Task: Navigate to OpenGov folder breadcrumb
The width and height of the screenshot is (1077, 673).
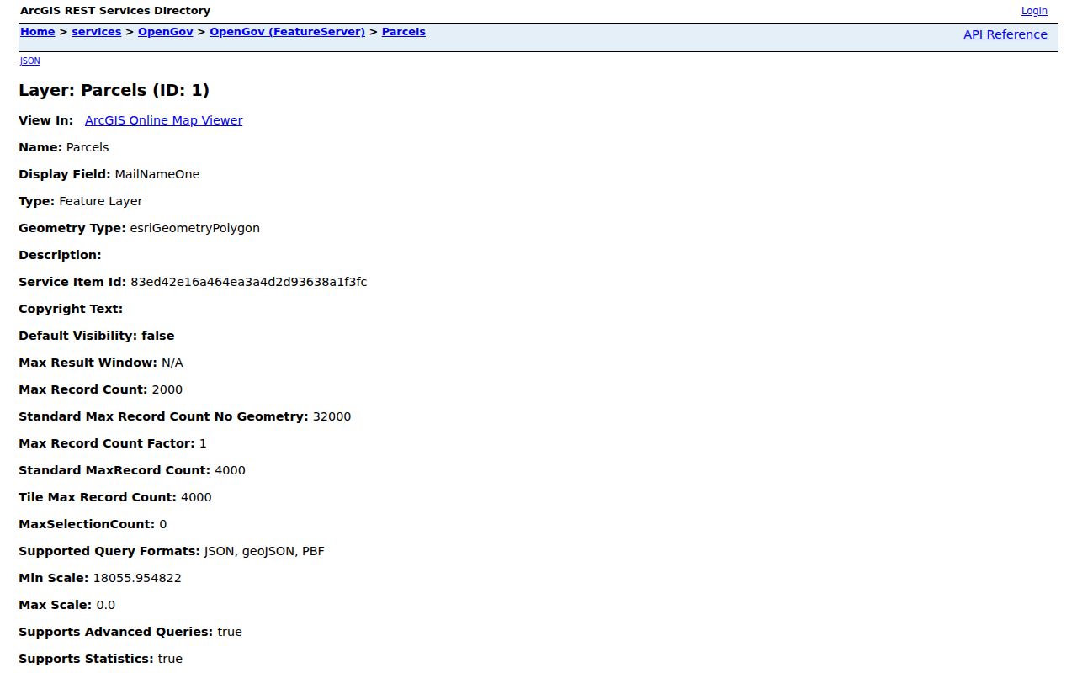Action: point(166,32)
